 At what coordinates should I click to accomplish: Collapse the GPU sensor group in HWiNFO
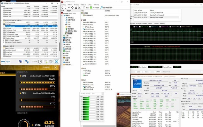click(x=2, y=20)
